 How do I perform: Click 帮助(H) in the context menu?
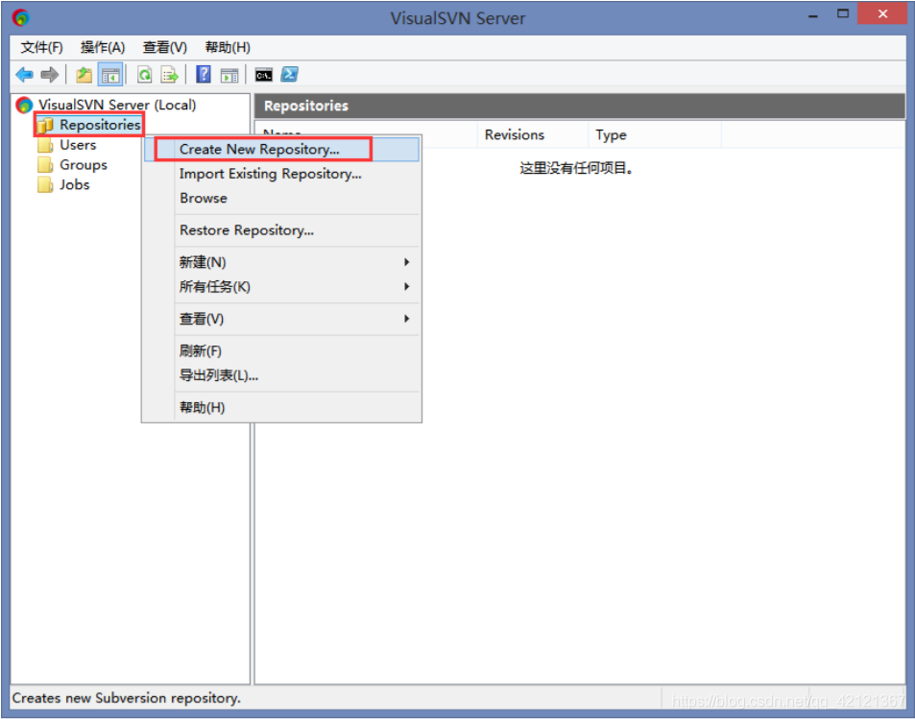(282, 407)
